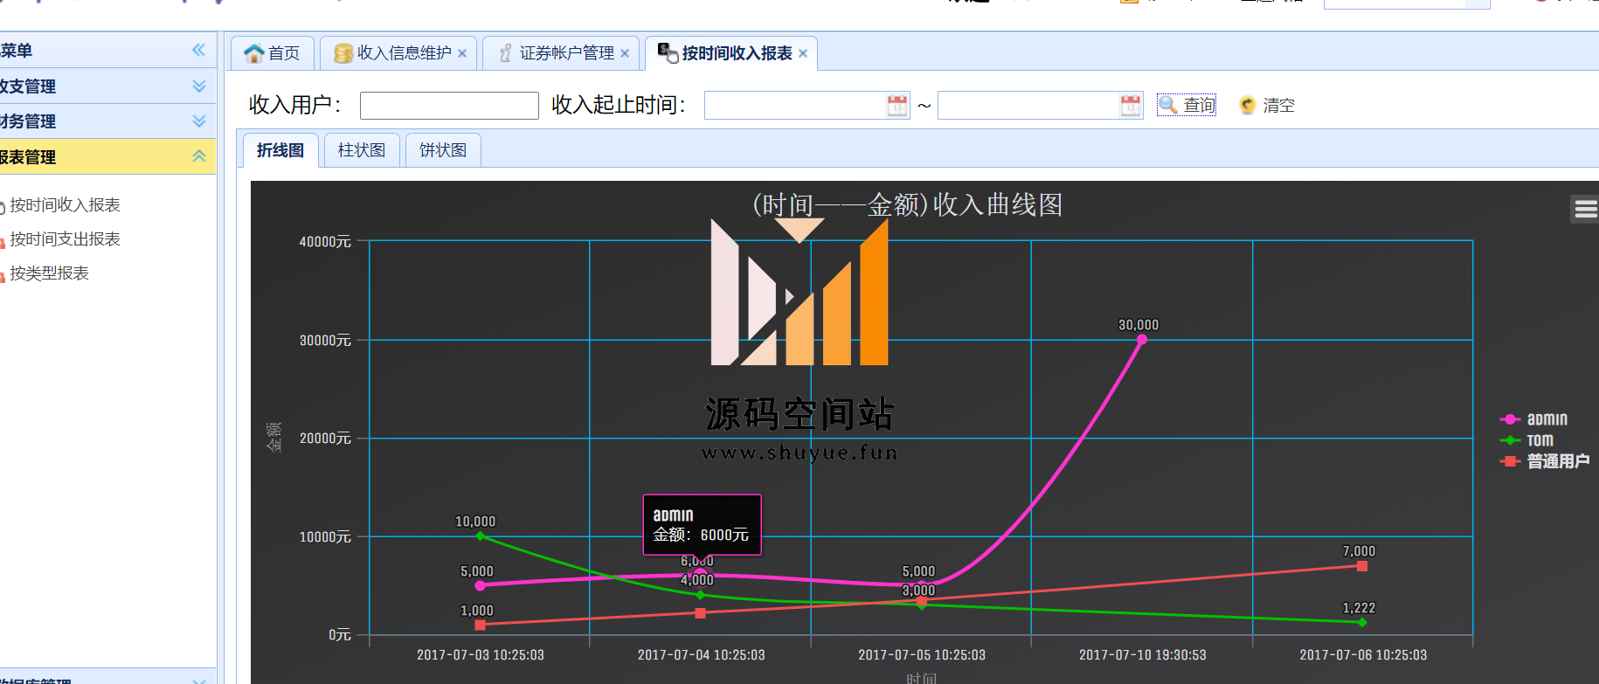Click the coins icon on 收入信息维护 tab
Screen dimensions: 1599x684
tap(343, 54)
